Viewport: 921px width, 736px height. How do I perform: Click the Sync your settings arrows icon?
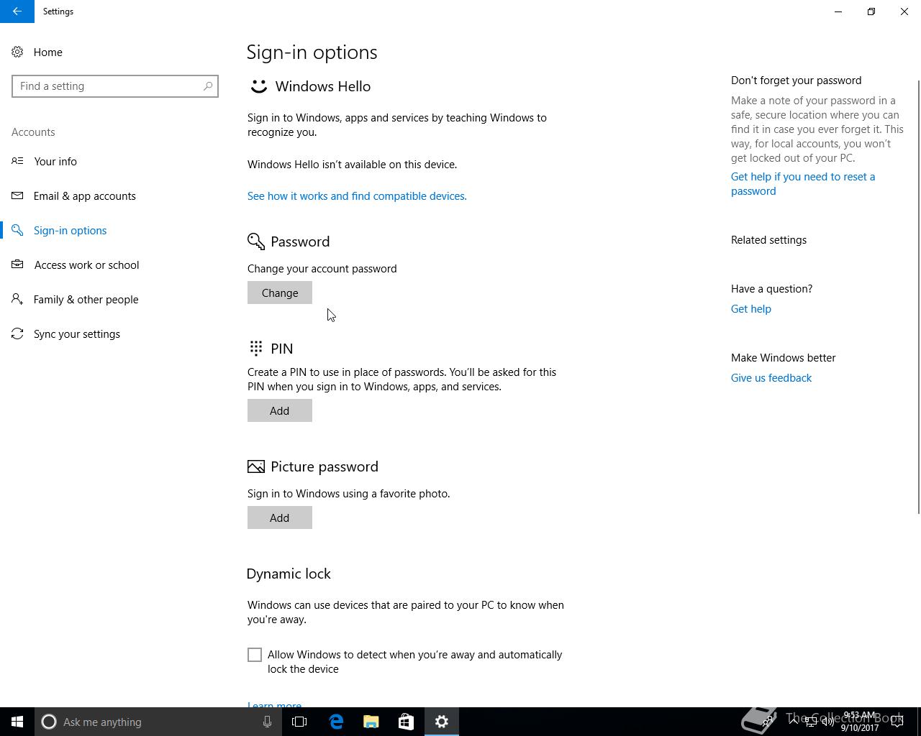point(17,333)
